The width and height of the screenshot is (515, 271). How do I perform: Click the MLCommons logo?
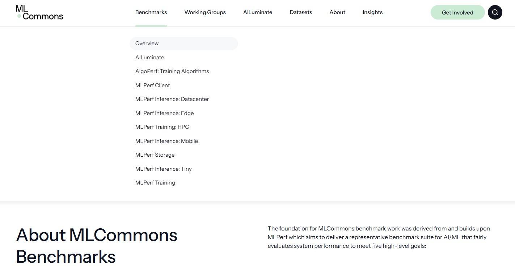(x=39, y=12)
